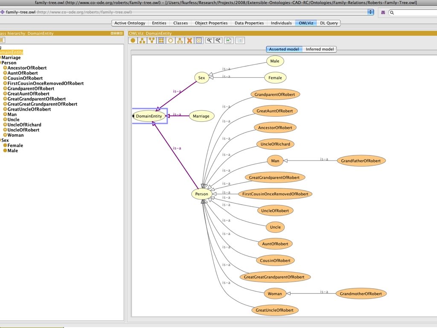
Task: Click the OWLViz Hide subclasses icon
Action: coord(180,41)
